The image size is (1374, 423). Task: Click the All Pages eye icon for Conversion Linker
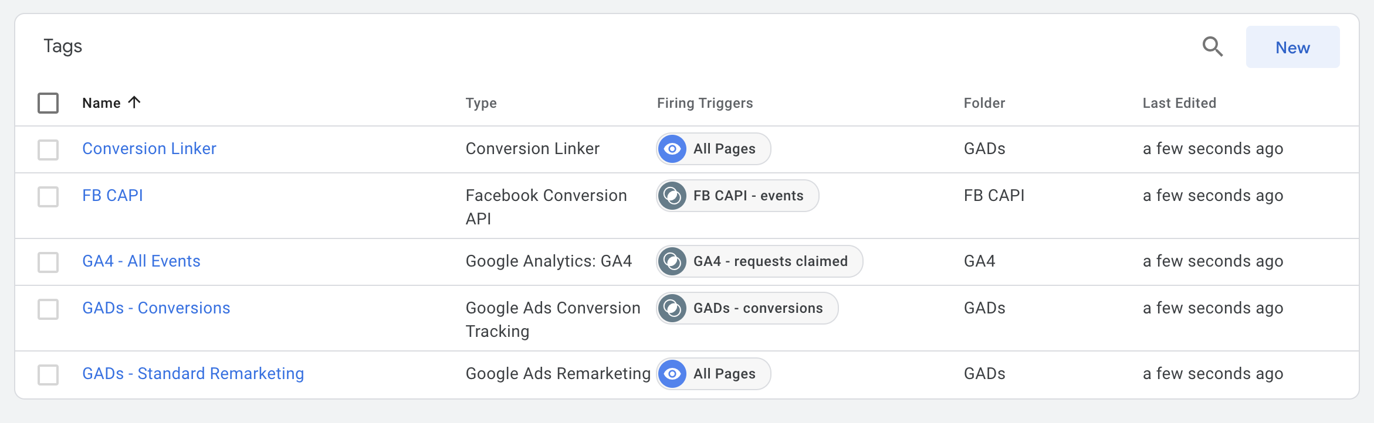coord(672,149)
